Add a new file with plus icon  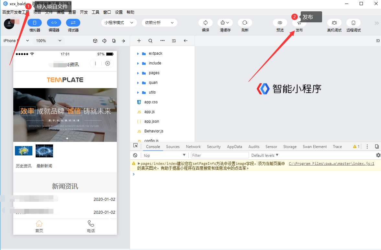coord(139,40)
